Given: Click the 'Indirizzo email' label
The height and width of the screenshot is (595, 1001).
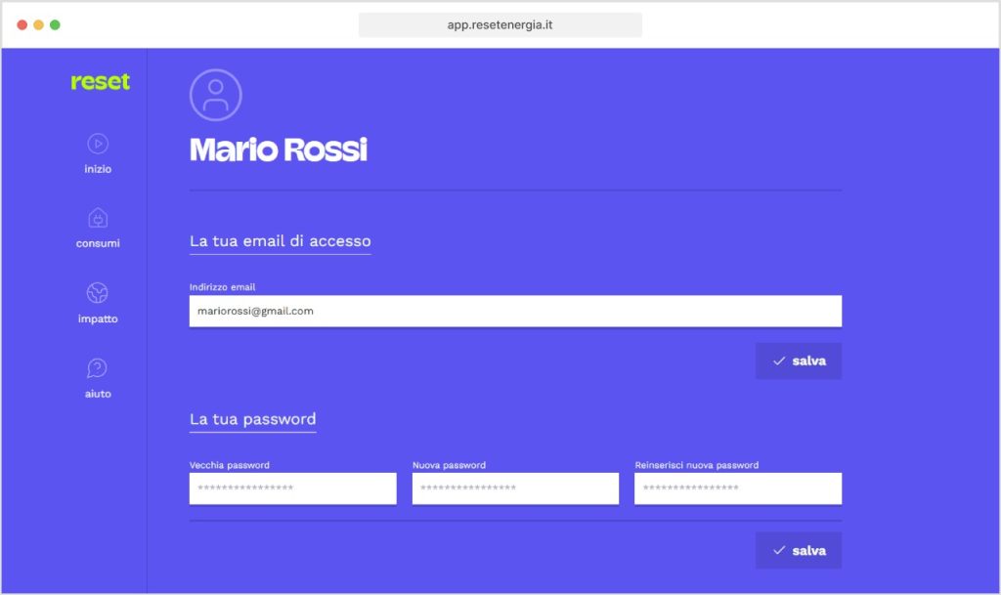Looking at the screenshot, I should coord(222,287).
